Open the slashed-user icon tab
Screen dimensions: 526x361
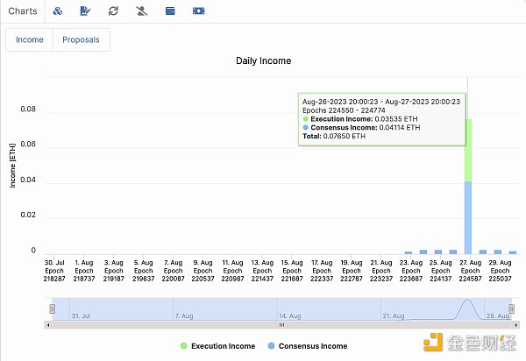coord(142,11)
